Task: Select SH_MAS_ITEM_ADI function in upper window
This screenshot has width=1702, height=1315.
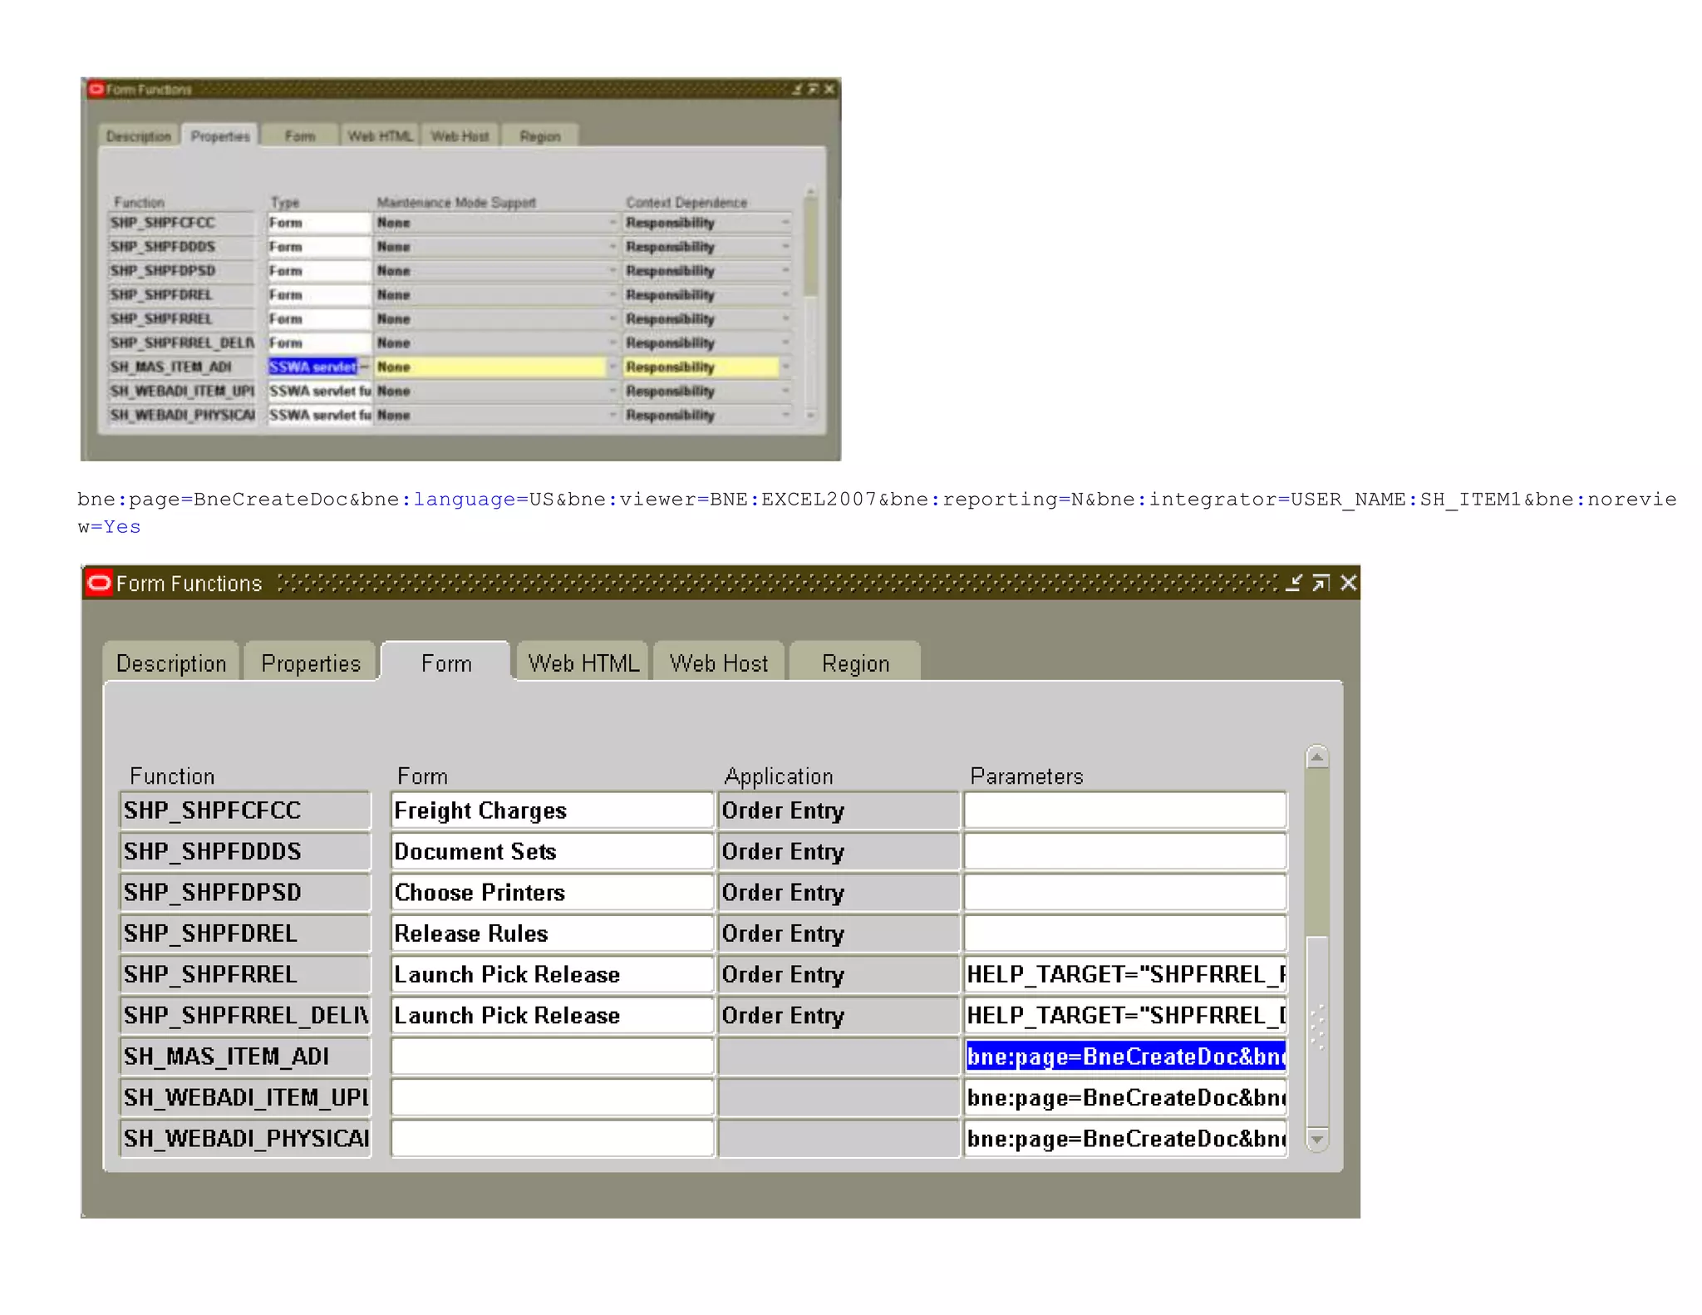Action: (181, 367)
